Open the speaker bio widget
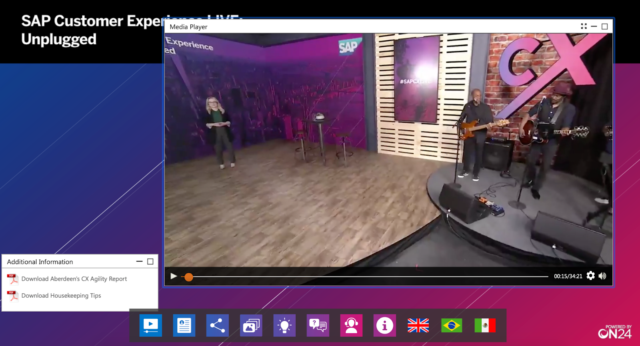Screen dimensions: 640x346 pos(184,325)
